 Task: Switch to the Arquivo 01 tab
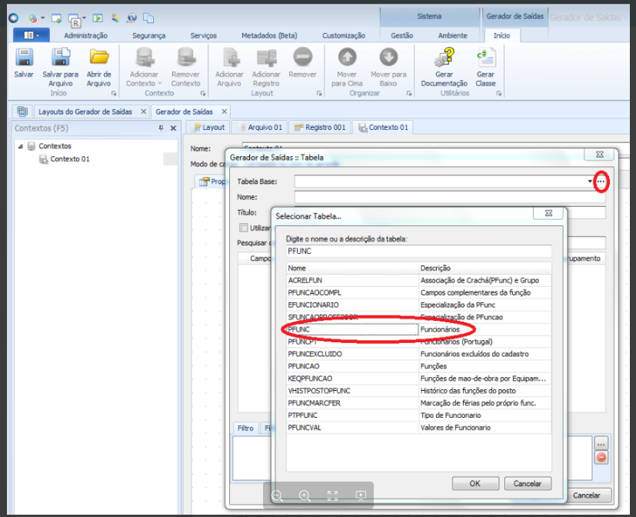point(260,128)
